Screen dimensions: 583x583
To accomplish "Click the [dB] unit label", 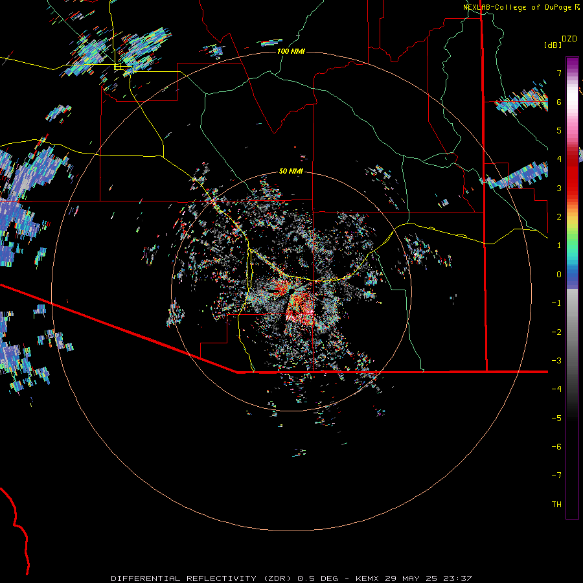I will [x=553, y=45].
